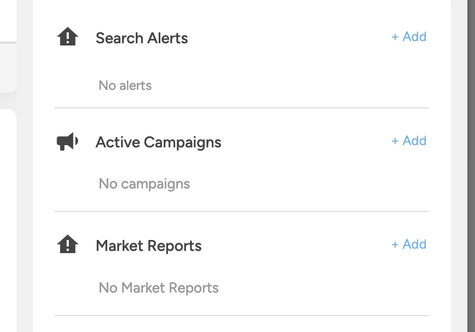Click the lower card on the left panel
Image resolution: width=475 pixels, height=332 pixels.
[8, 220]
